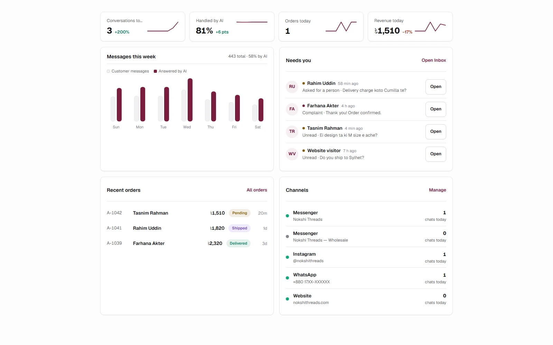Click Monday's Answered by AI bar

[x=143, y=104]
